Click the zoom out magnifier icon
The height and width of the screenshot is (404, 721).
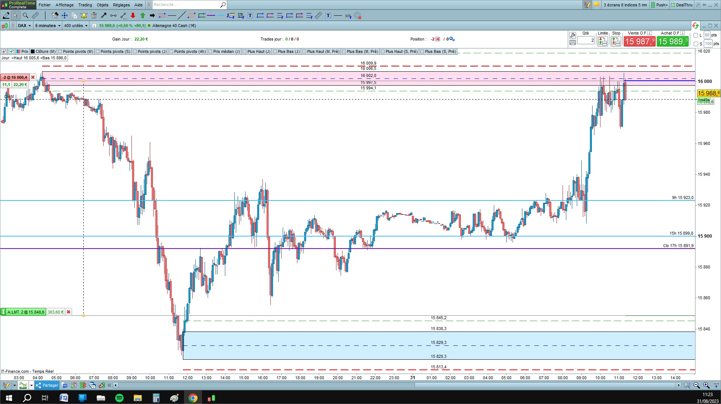point(697,385)
